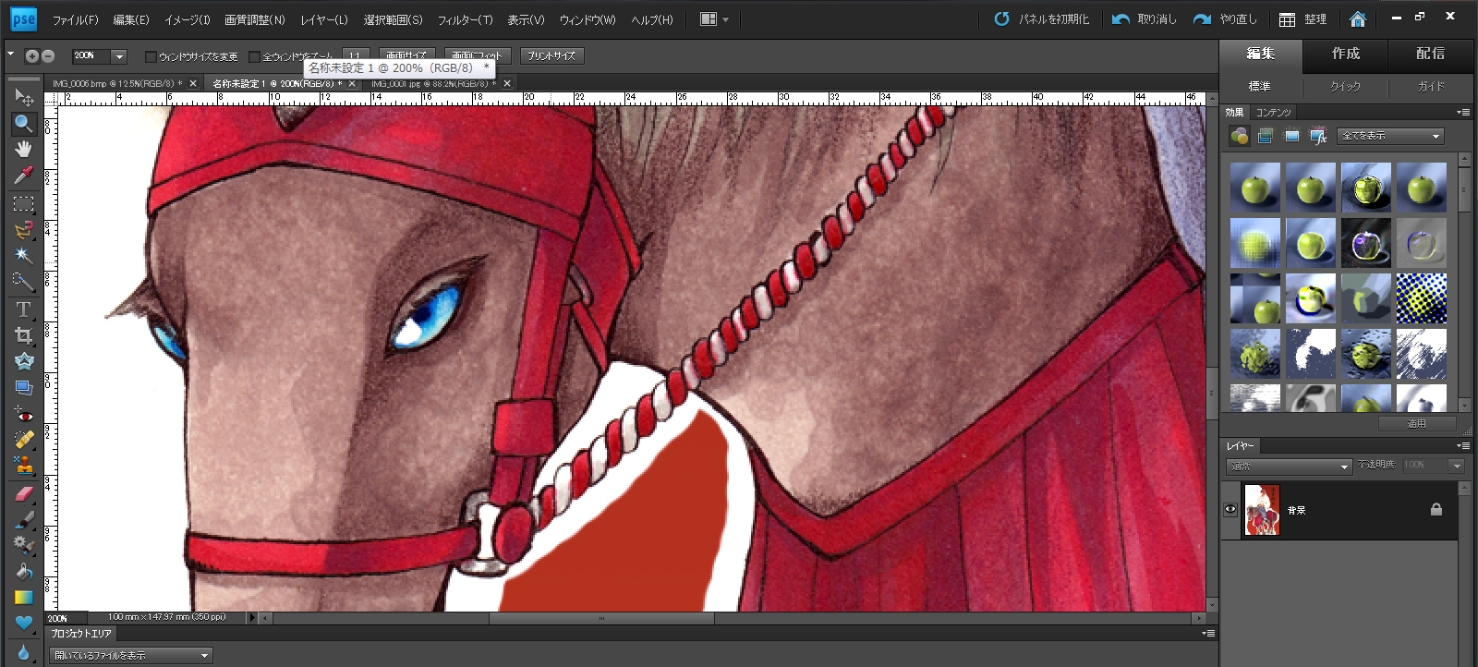Click the halftone dot pattern effect thumbnail
1478x667 pixels.
coord(1422,298)
